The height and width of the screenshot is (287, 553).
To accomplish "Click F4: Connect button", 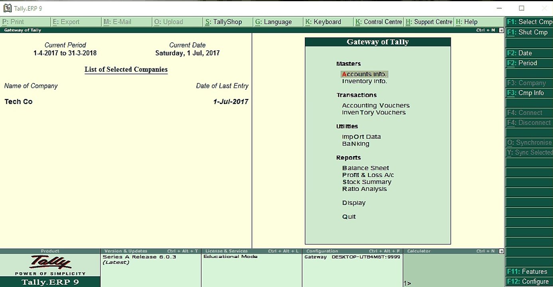I will point(529,113).
